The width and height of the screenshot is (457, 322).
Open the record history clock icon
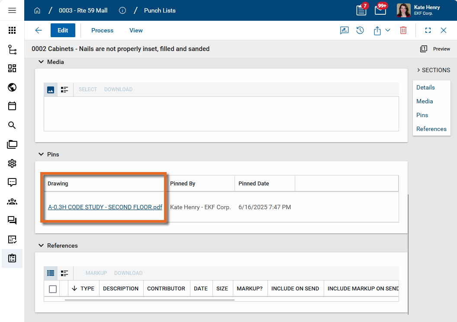point(360,30)
